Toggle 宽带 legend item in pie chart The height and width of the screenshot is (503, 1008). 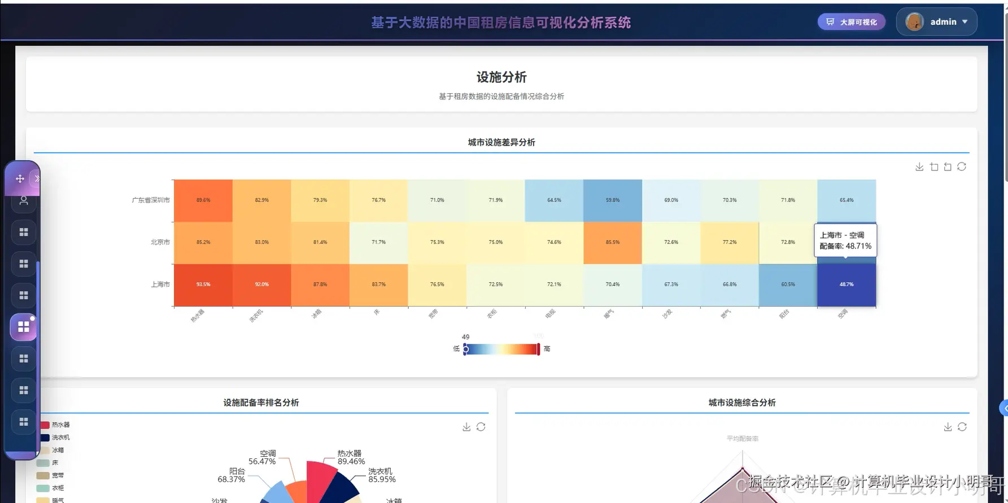click(50, 475)
